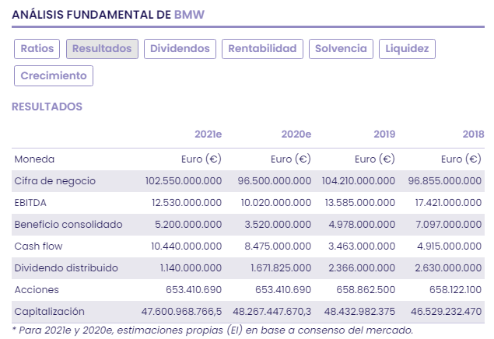Click the Cifra de negocio row label

click(x=54, y=181)
